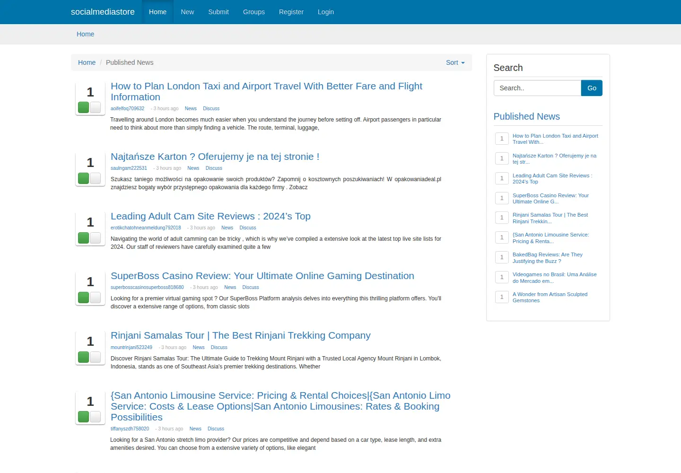The width and height of the screenshot is (681, 473).
Task: Open sidebar link How to Plan London Taxi
Action: 555,139
